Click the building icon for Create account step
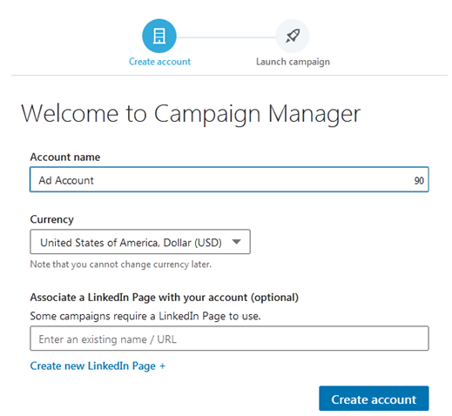 pyautogui.click(x=159, y=36)
